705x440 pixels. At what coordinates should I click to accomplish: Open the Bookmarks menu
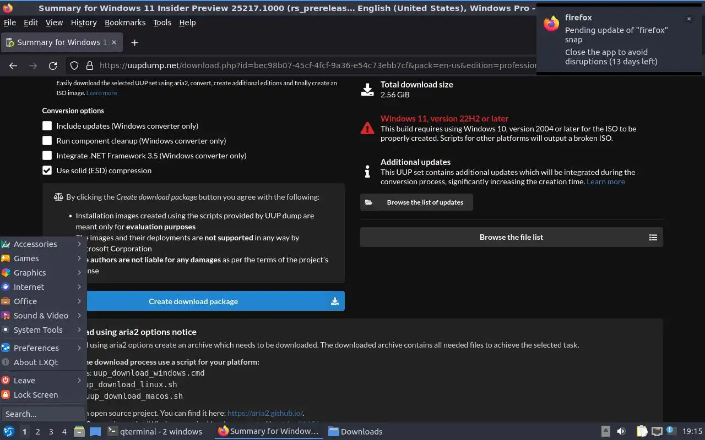[125, 23]
